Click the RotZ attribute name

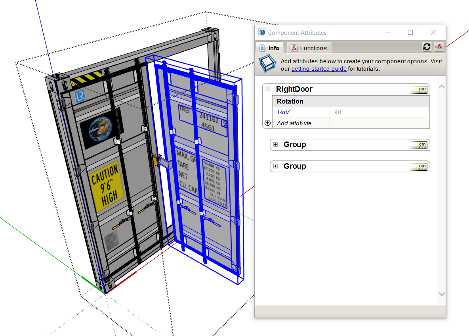(x=284, y=112)
